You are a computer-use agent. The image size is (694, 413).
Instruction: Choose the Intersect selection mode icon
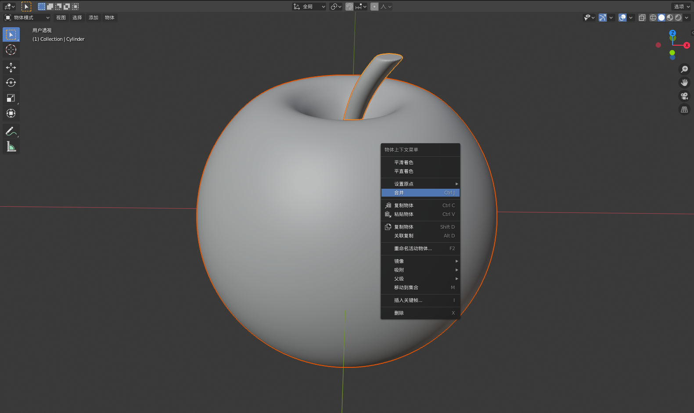pos(76,7)
